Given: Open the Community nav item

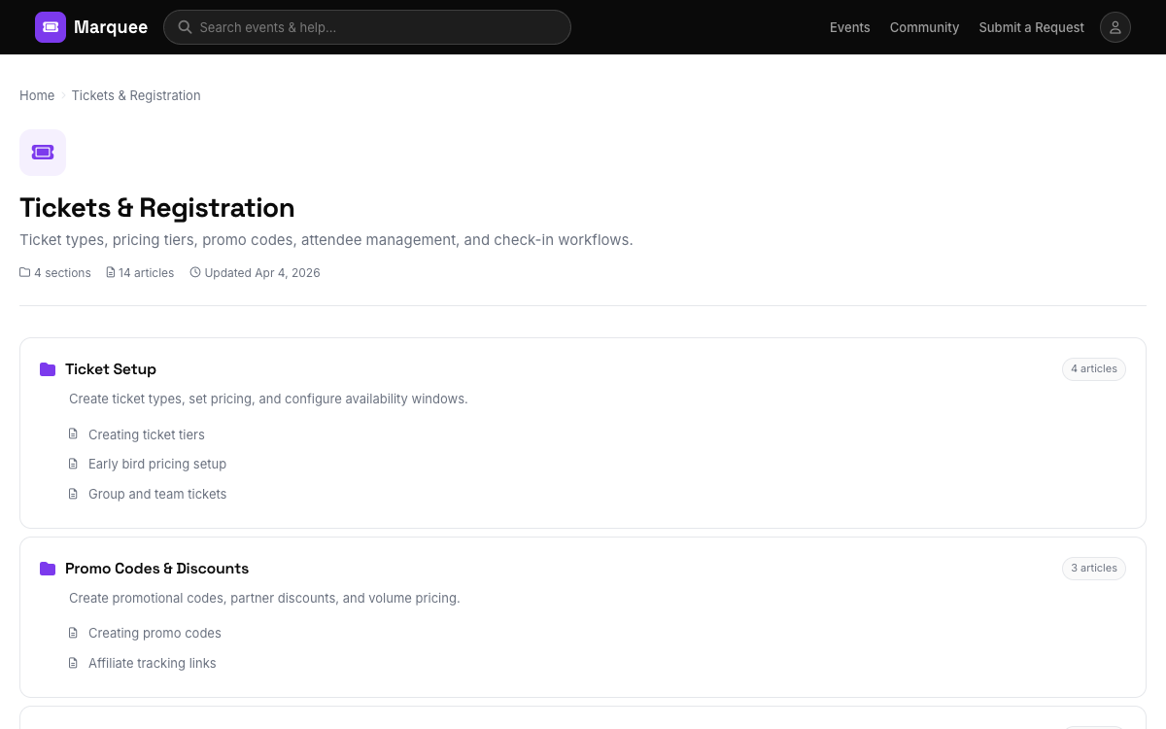Looking at the screenshot, I should pyautogui.click(x=924, y=27).
